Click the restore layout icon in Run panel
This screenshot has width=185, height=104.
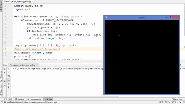pyautogui.click(x=5, y=81)
